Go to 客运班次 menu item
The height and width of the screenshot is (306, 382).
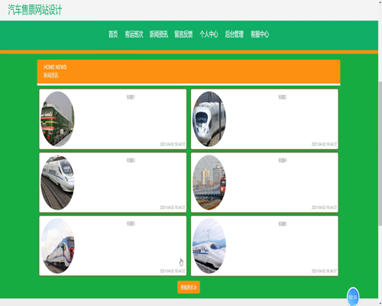click(134, 34)
